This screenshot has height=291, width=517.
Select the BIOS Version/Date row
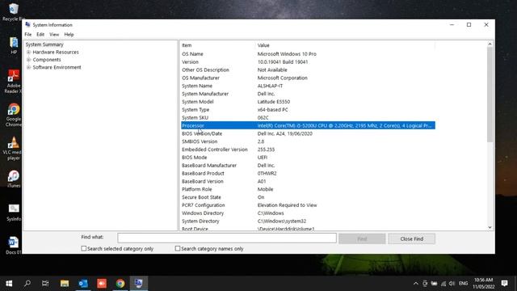308,133
